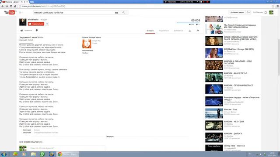Open МАКSИМ - Не отдам video
Screen dimensions: 280x157
coord(234,122)
